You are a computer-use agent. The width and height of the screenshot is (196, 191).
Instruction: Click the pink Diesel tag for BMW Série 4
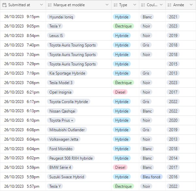pos(120,167)
